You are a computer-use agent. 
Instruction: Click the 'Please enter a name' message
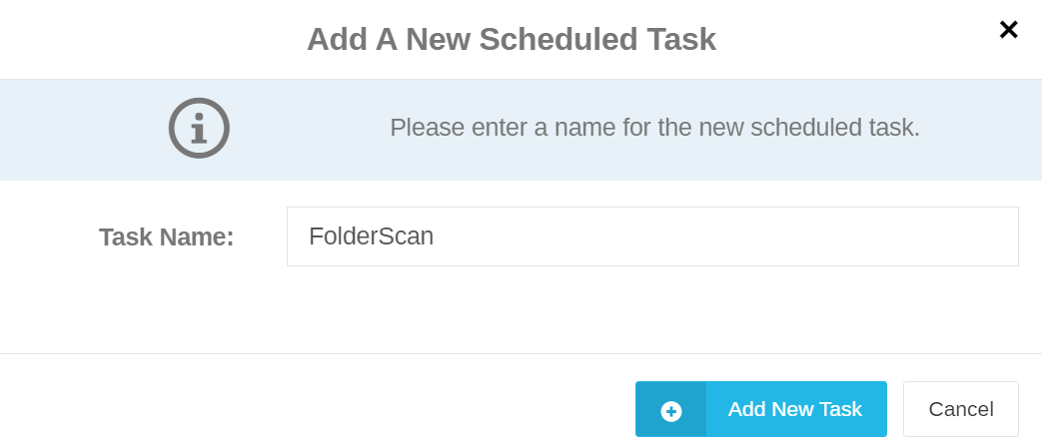654,128
